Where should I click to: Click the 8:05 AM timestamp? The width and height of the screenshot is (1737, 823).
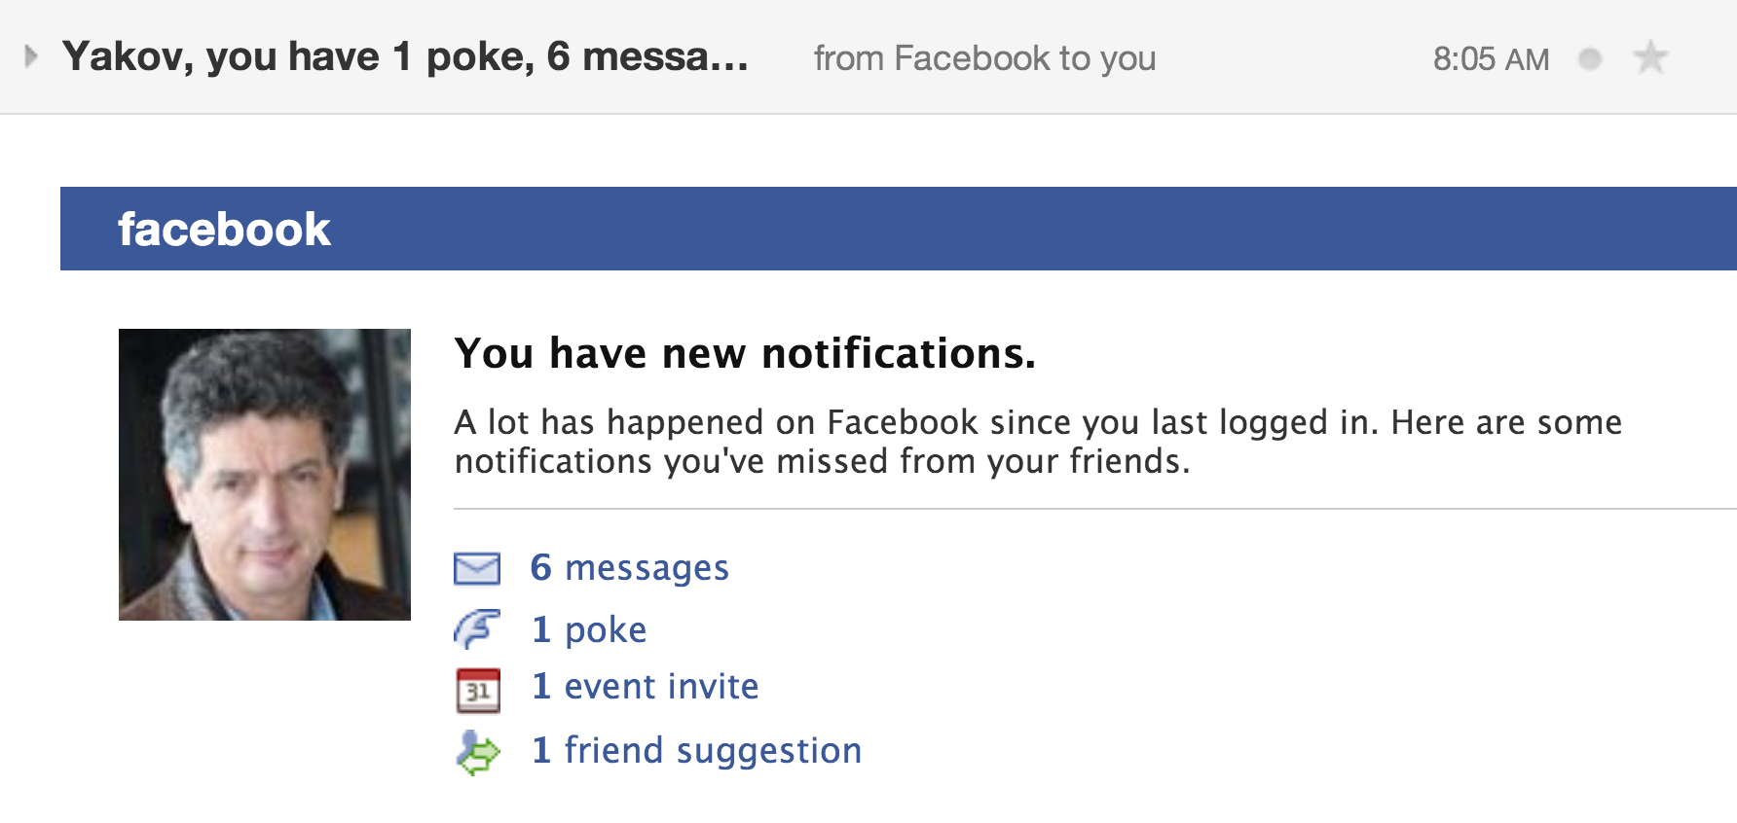pos(1491,59)
